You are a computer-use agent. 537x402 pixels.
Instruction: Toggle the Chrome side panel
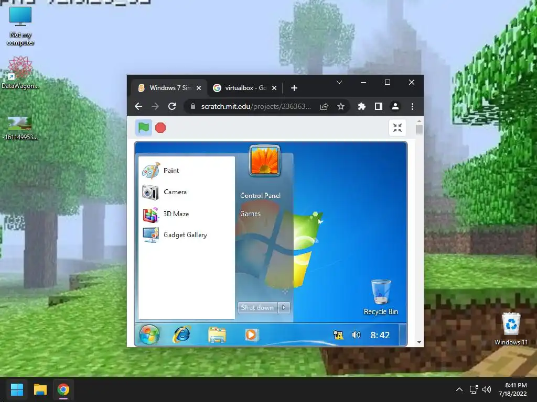(379, 106)
